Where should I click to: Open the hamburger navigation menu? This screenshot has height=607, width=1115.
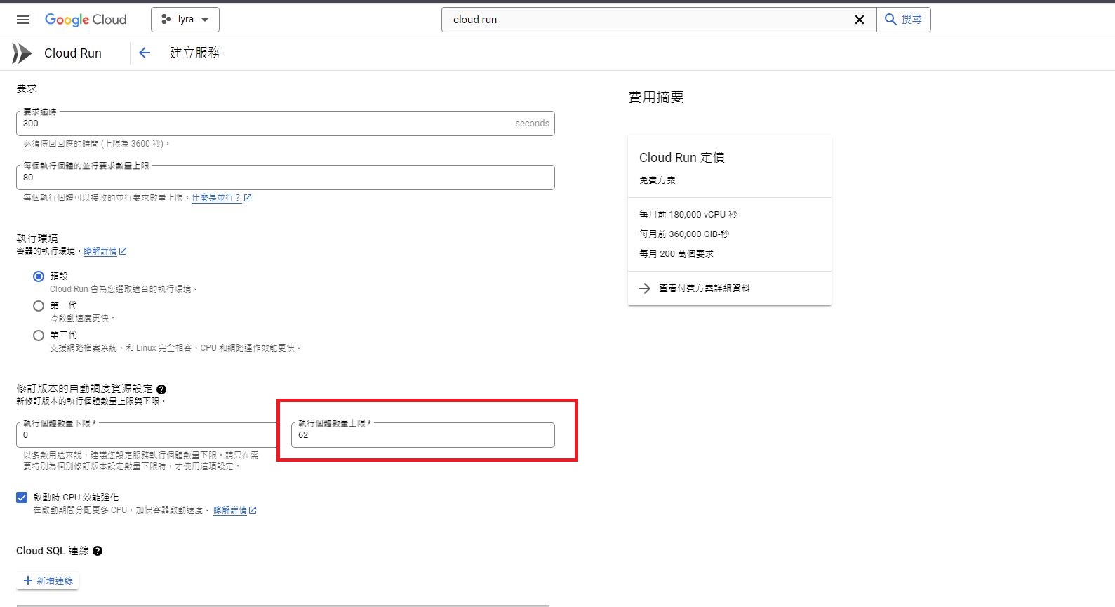pyautogui.click(x=23, y=20)
